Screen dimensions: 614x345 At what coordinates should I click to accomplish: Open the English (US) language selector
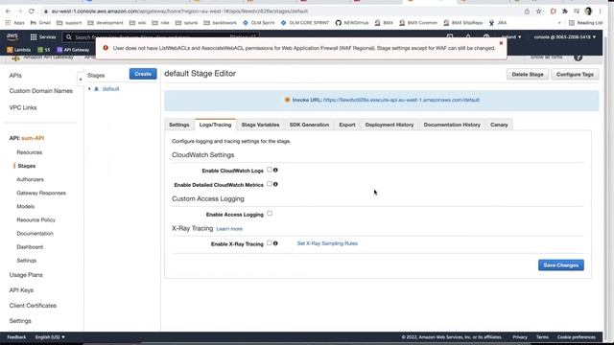(x=50, y=337)
